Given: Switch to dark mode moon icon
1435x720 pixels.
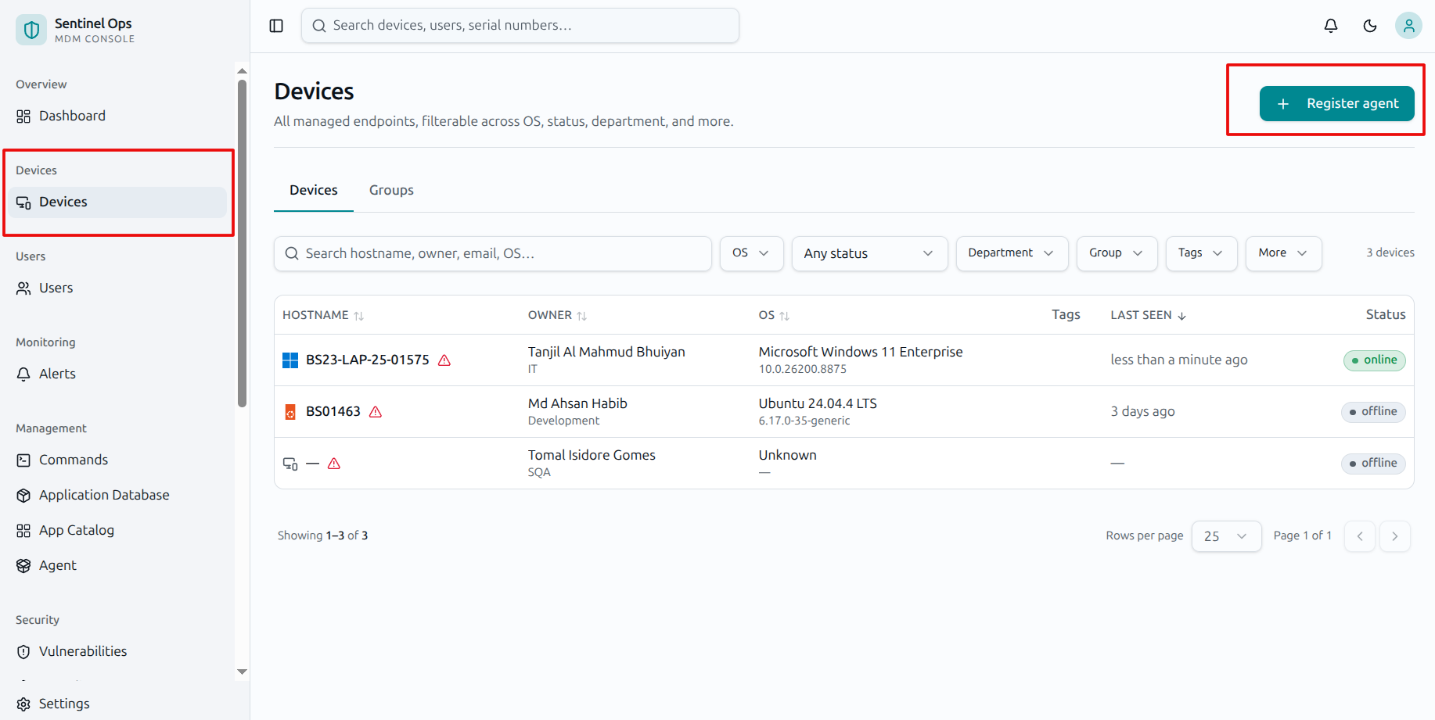Looking at the screenshot, I should (x=1370, y=26).
